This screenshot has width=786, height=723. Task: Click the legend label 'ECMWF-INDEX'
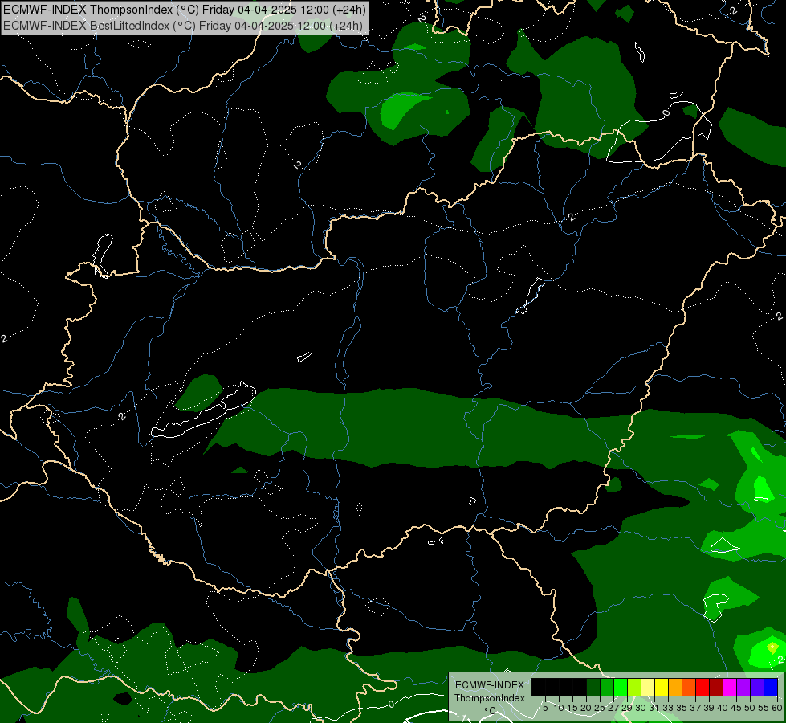pyautogui.click(x=490, y=685)
